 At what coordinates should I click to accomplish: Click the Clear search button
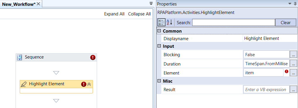coord(285,22)
